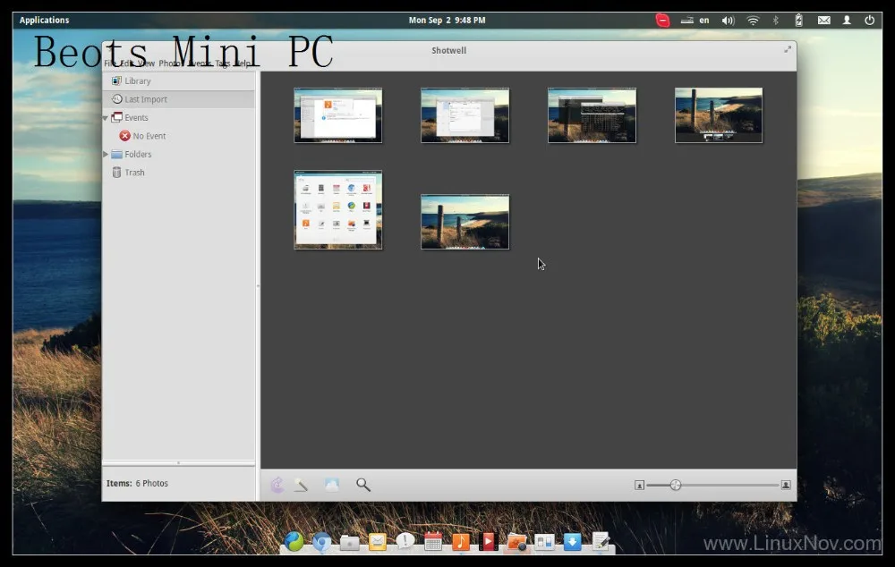Open the Tags menu in Shotwell
This screenshot has width=895, height=567.
(x=223, y=63)
